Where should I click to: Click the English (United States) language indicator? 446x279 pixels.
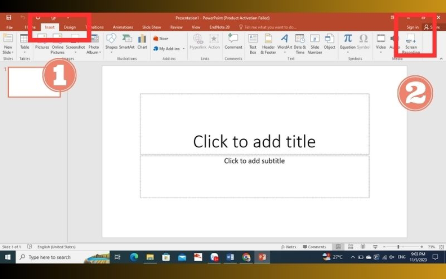tap(56, 247)
